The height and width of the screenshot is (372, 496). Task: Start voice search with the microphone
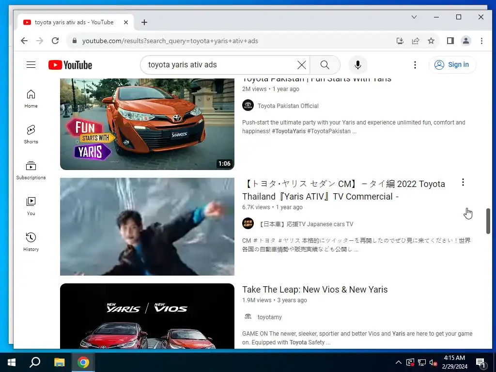point(358,65)
